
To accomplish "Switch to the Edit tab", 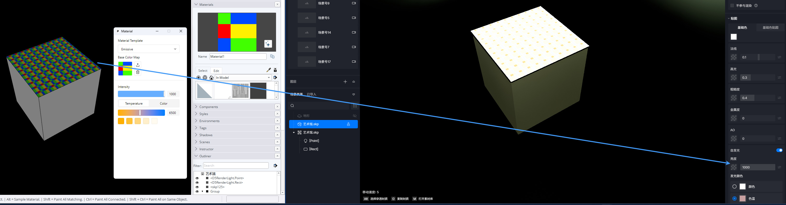I will pyautogui.click(x=216, y=71).
